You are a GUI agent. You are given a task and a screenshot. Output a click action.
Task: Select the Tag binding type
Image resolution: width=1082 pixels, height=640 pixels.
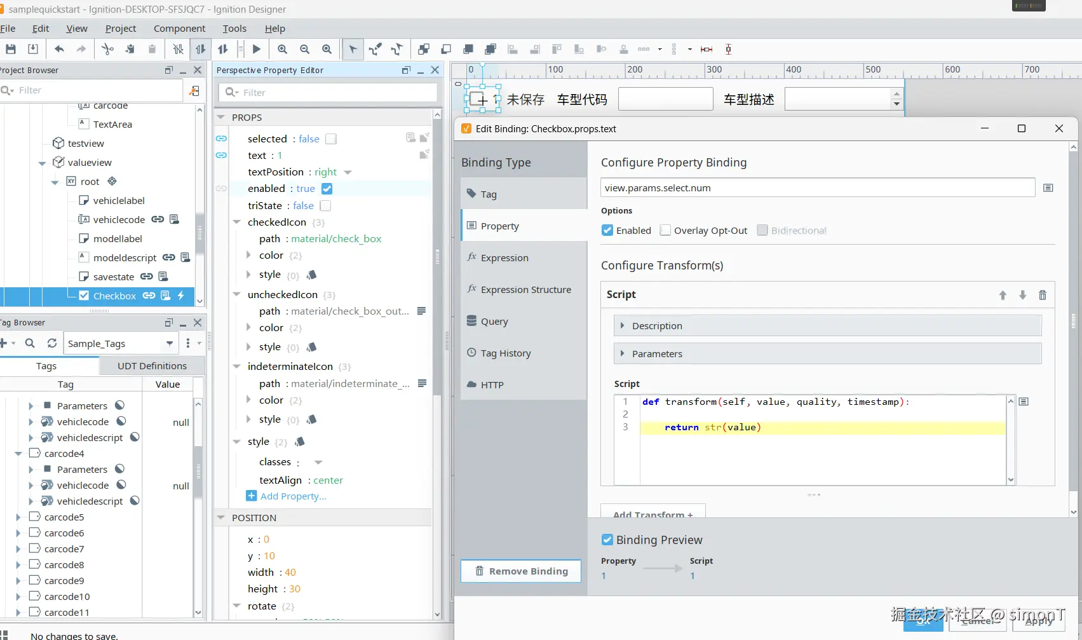(x=524, y=194)
